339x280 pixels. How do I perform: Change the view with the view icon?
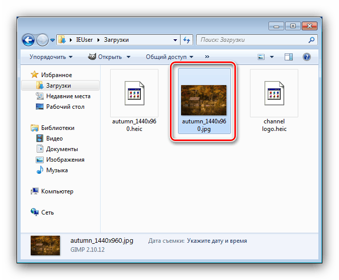(x=261, y=57)
